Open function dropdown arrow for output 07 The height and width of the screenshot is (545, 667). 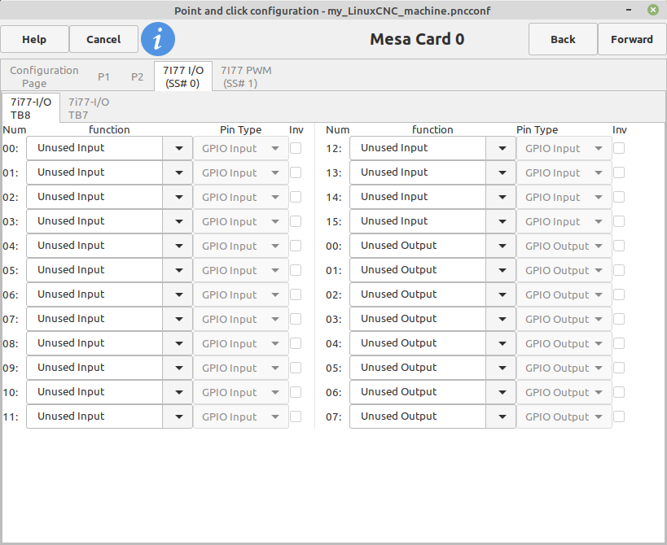(x=502, y=416)
